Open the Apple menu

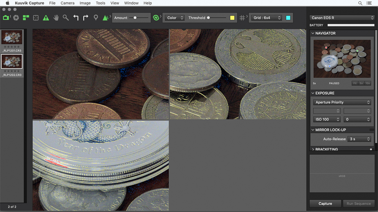[x=7, y=3]
